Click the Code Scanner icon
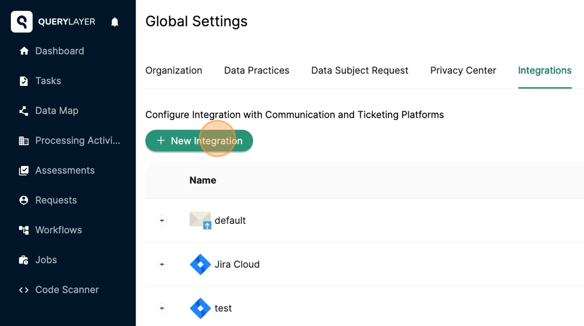This screenshot has width=584, height=326. tap(24, 290)
